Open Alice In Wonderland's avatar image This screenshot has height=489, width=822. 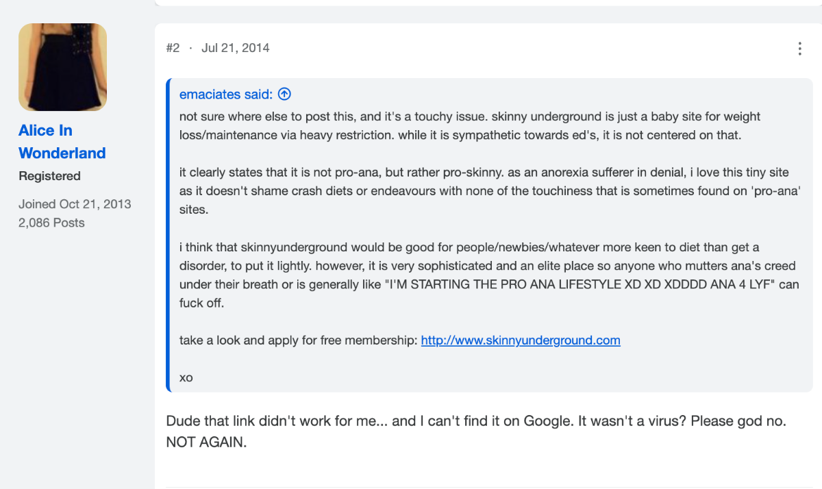coord(62,67)
